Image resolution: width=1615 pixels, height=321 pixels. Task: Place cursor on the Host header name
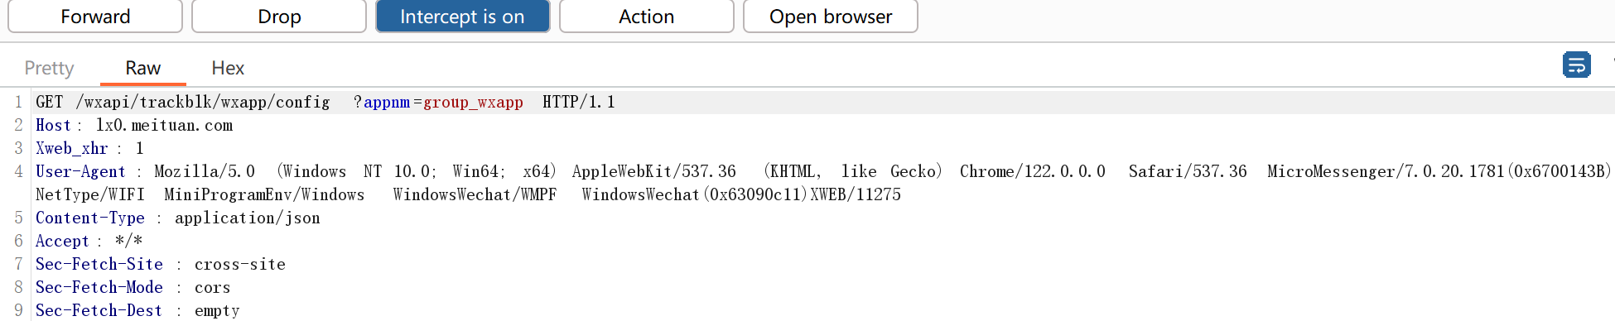coord(53,126)
